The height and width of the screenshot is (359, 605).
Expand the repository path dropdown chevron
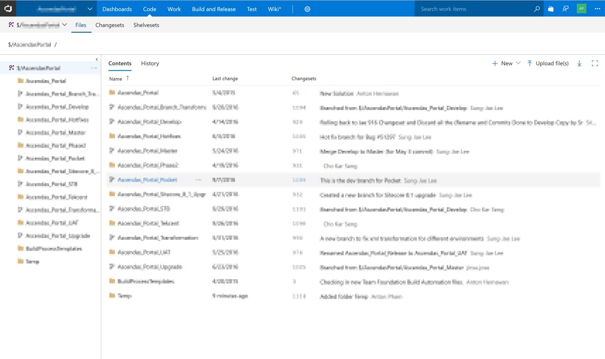tap(65, 25)
